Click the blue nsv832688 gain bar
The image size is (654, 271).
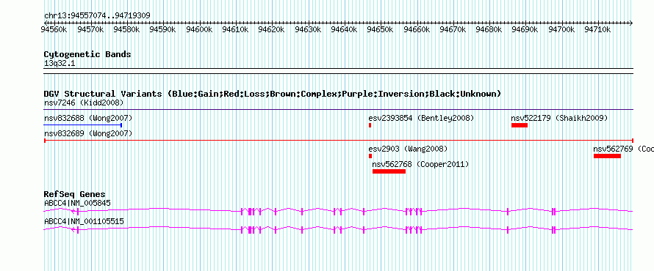tap(82, 125)
